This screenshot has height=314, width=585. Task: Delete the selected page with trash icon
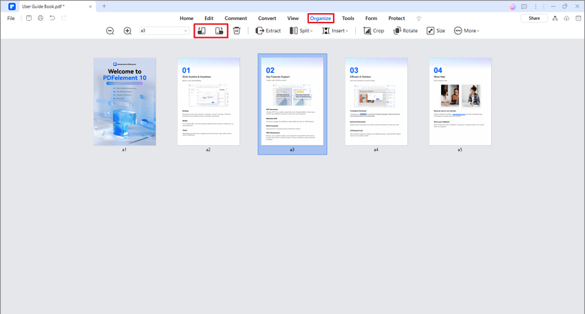pos(237,31)
